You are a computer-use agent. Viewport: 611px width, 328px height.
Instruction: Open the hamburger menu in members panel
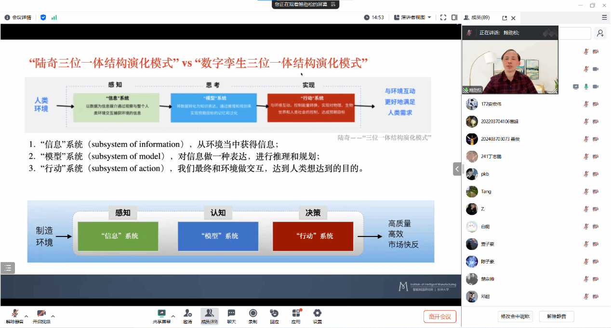pyautogui.click(x=604, y=17)
